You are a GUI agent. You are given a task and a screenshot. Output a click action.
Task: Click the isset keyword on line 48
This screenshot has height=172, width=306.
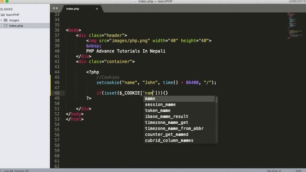pos(110,93)
